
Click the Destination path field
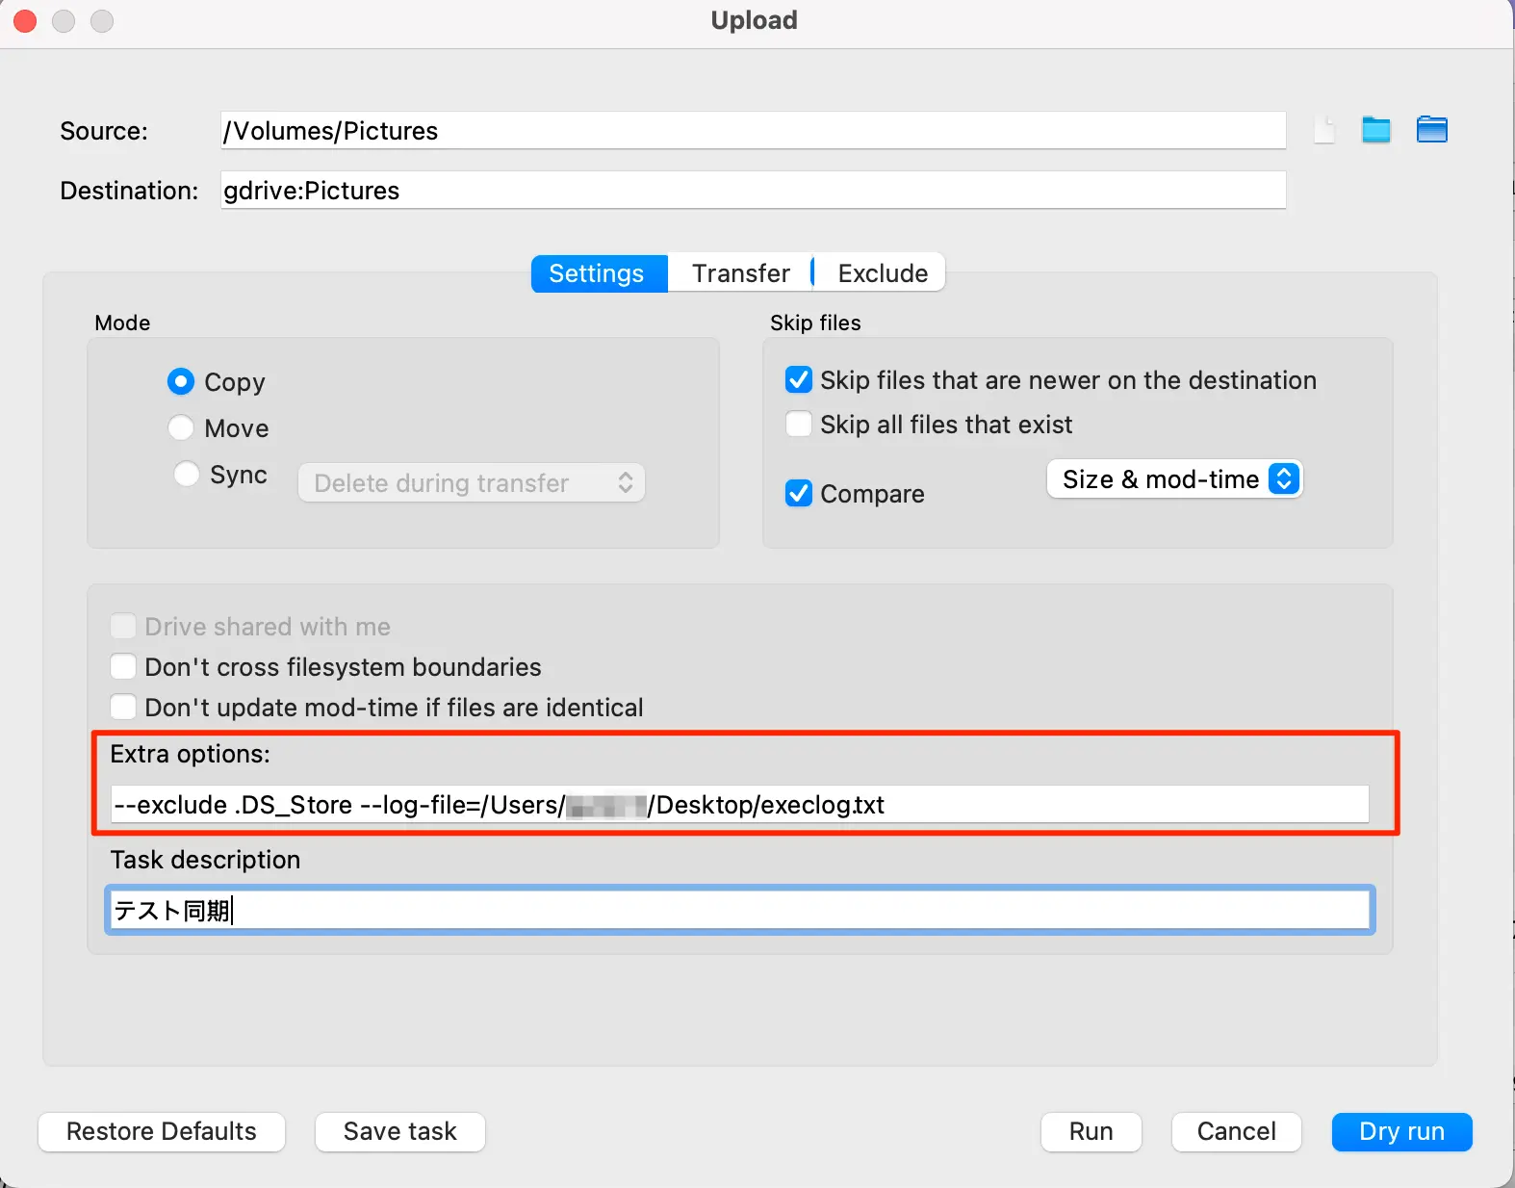[753, 191]
